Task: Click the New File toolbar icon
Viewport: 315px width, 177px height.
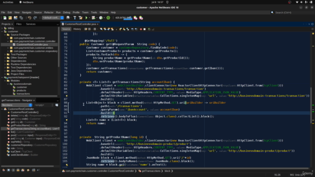Action: click(x=5, y=18)
